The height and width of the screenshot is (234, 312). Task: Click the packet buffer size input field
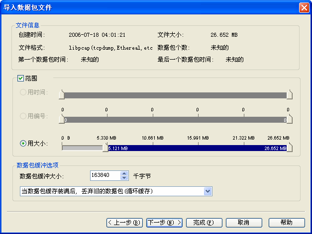(105, 175)
